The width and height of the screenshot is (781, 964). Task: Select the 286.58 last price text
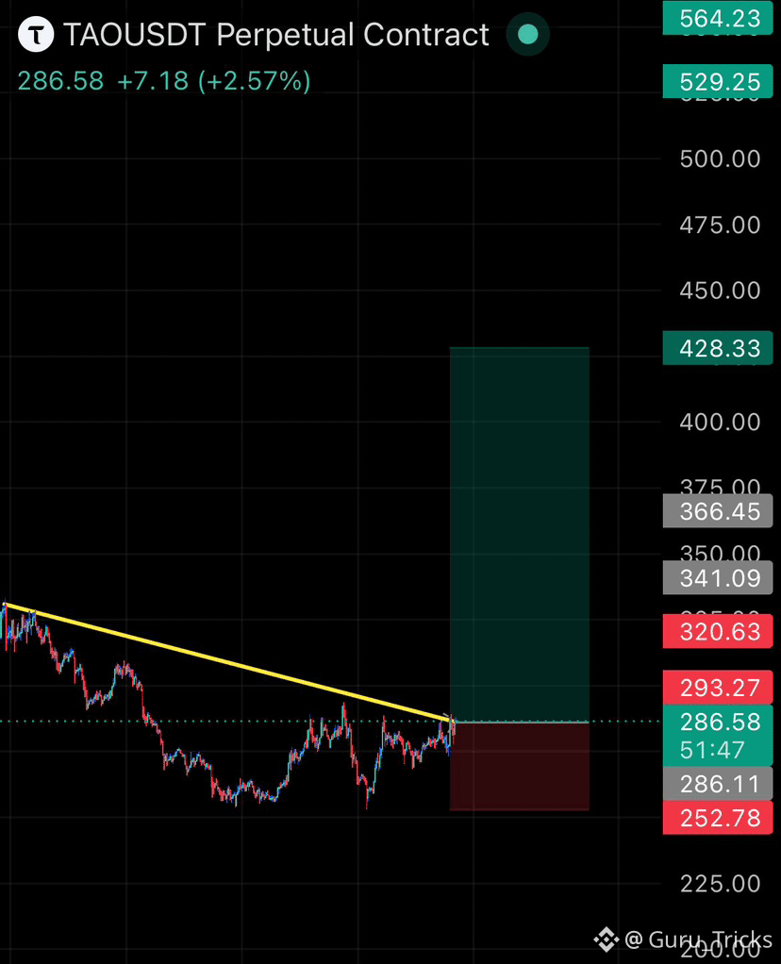point(60,81)
